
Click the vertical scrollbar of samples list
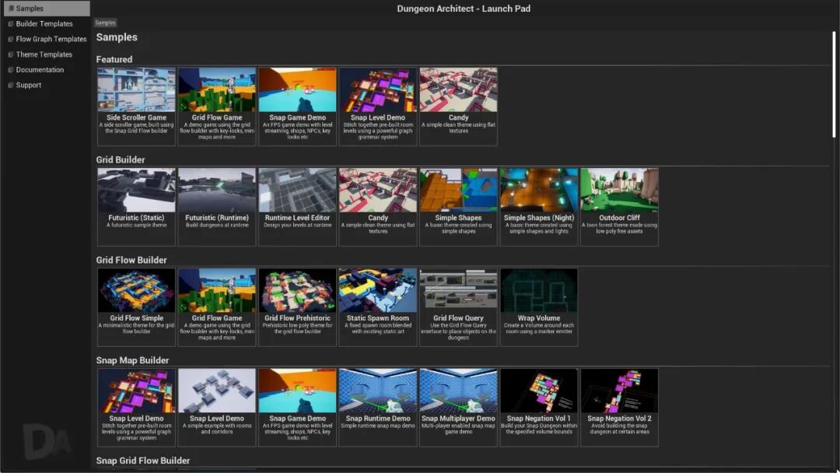tap(834, 84)
